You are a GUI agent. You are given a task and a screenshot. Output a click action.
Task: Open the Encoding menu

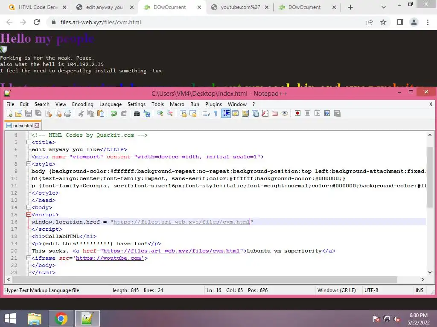point(83,104)
